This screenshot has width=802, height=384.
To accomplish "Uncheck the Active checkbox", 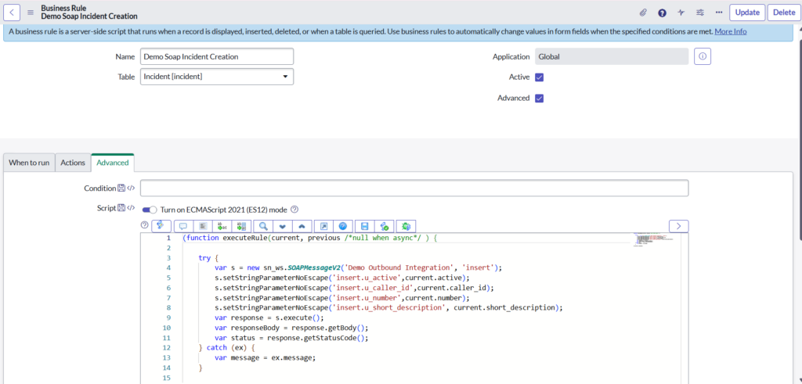I will [x=539, y=77].
